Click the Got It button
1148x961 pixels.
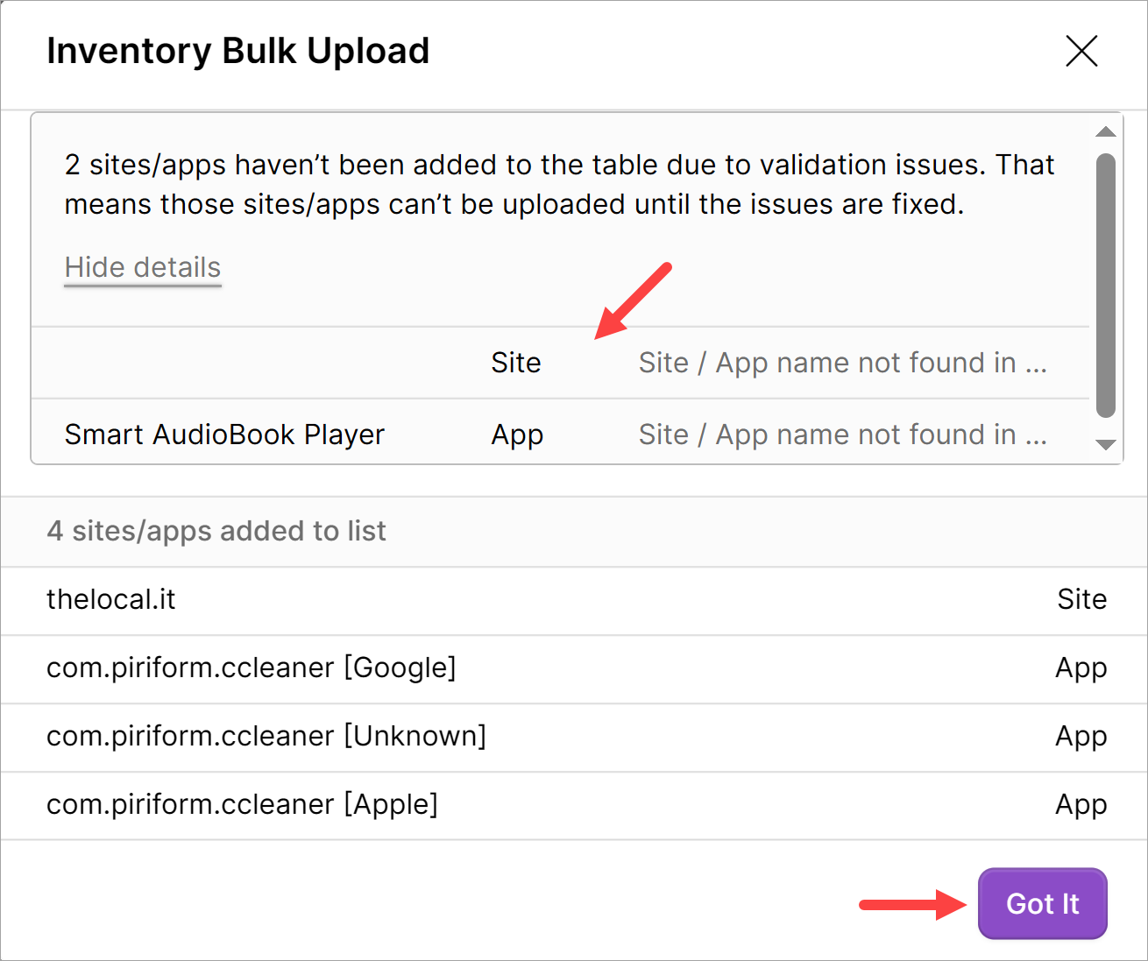[1042, 903]
